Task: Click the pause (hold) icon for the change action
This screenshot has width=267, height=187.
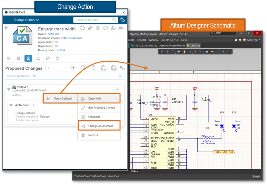Action: (98, 28)
